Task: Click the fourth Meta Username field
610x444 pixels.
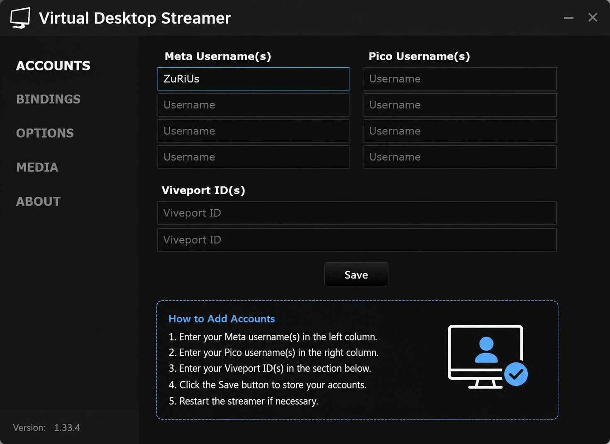Action: point(253,157)
